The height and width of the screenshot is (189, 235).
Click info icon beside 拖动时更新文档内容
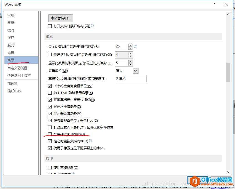pyautogui.click(x=90, y=140)
